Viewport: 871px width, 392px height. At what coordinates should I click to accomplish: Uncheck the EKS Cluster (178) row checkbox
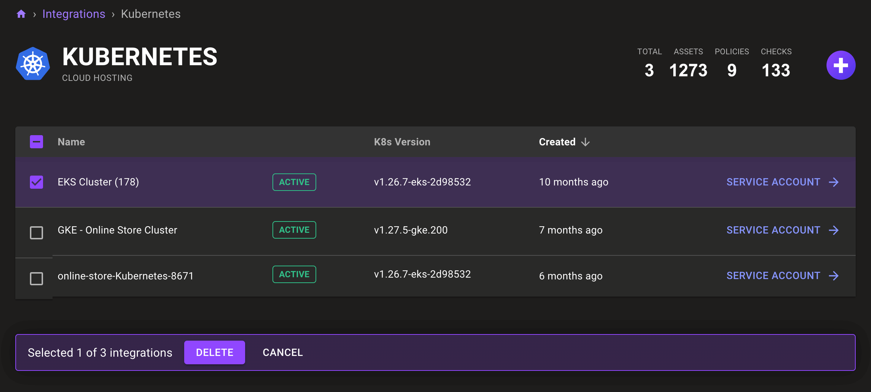pos(36,182)
